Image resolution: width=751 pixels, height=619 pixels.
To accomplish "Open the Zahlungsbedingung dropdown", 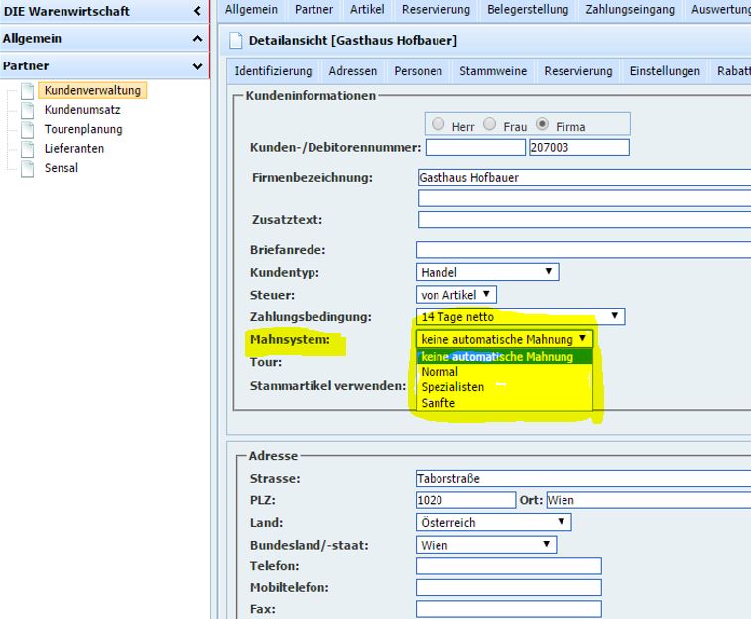I will [520, 317].
